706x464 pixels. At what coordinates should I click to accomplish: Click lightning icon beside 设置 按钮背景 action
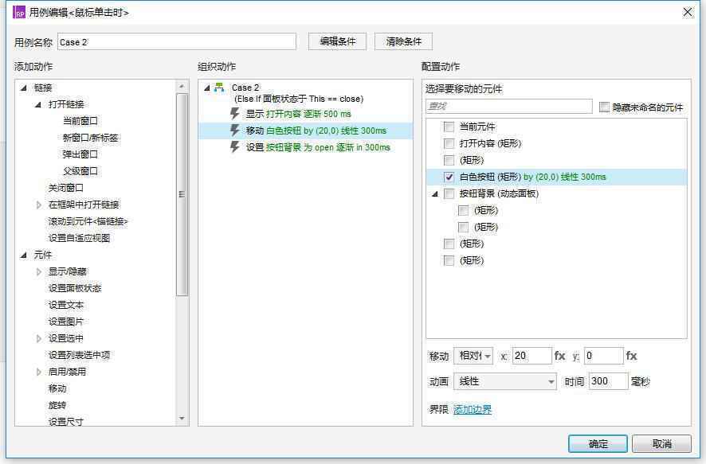point(235,146)
